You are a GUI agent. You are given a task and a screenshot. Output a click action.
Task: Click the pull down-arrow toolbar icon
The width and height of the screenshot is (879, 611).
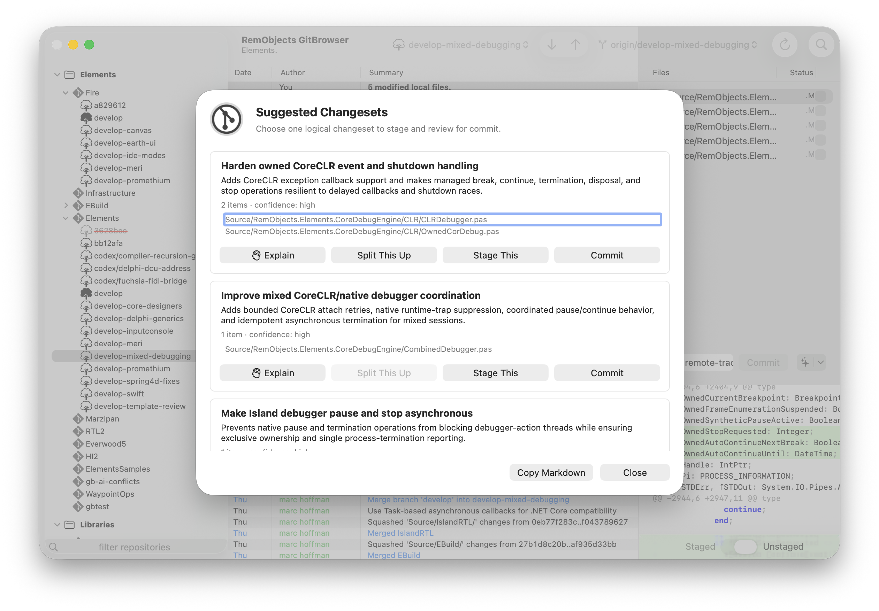click(551, 45)
